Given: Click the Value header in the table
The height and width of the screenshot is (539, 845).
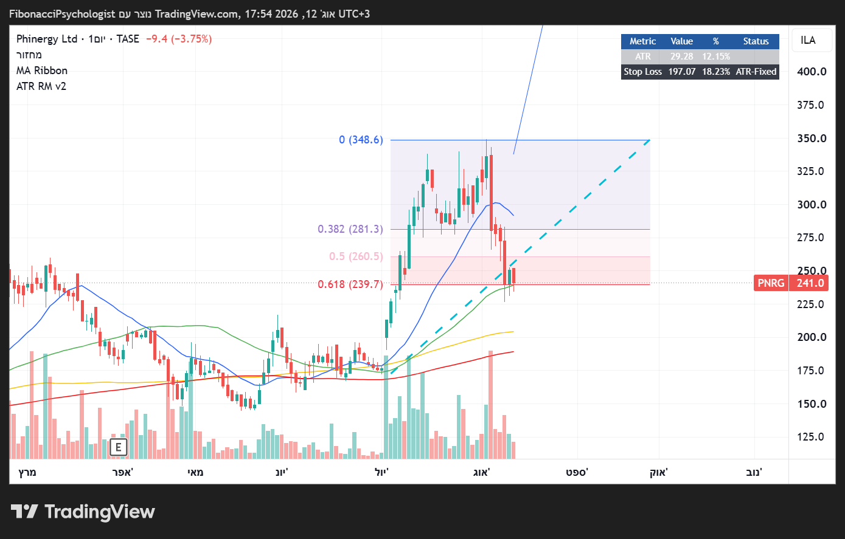Looking at the screenshot, I should coord(682,41).
